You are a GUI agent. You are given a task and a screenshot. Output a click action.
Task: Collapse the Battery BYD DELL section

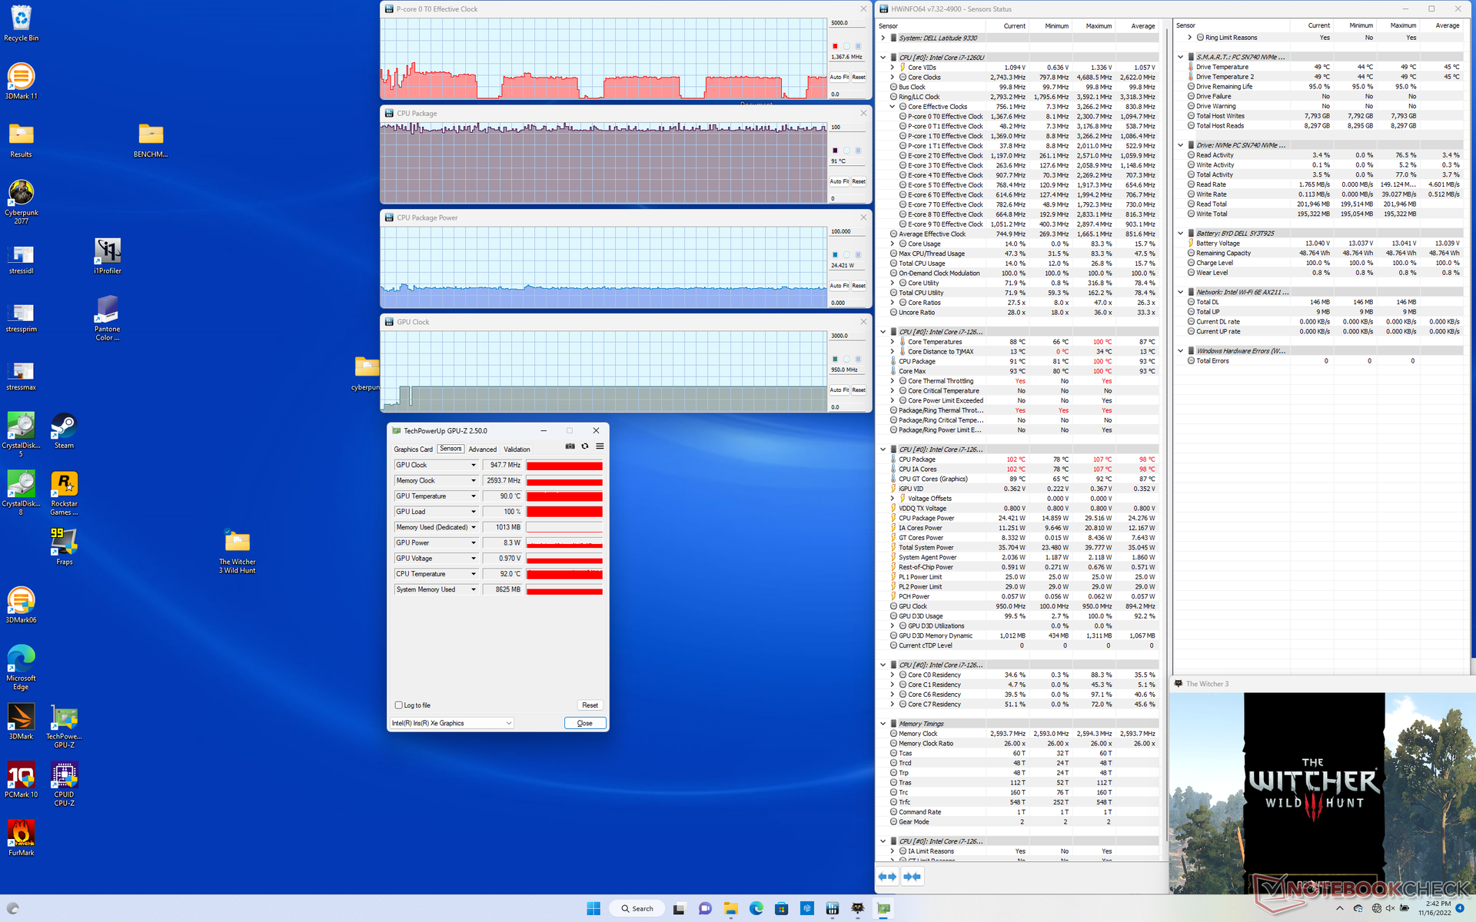(1181, 234)
